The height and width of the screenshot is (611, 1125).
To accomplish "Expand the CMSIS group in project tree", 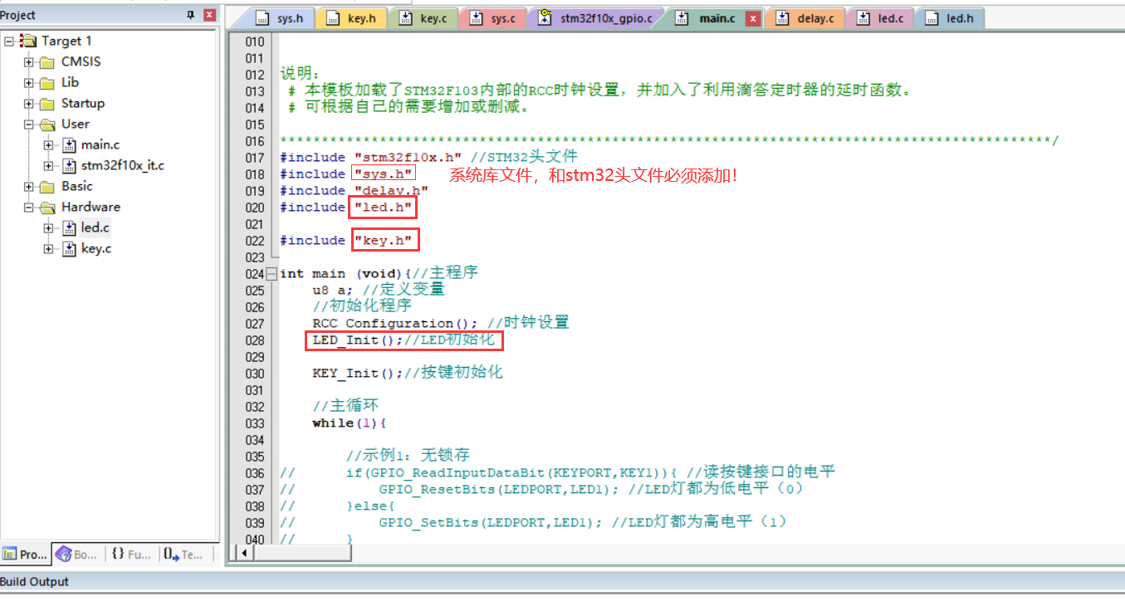I will [x=28, y=61].
